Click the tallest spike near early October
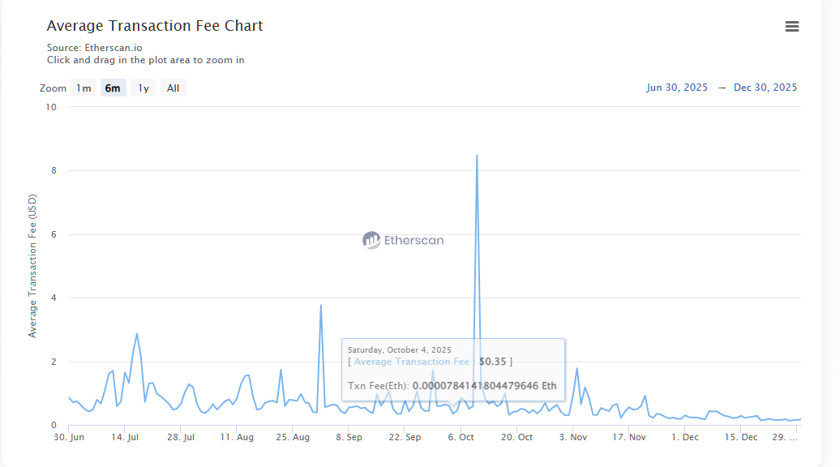Screen dimensions: 840x467 click(x=477, y=156)
